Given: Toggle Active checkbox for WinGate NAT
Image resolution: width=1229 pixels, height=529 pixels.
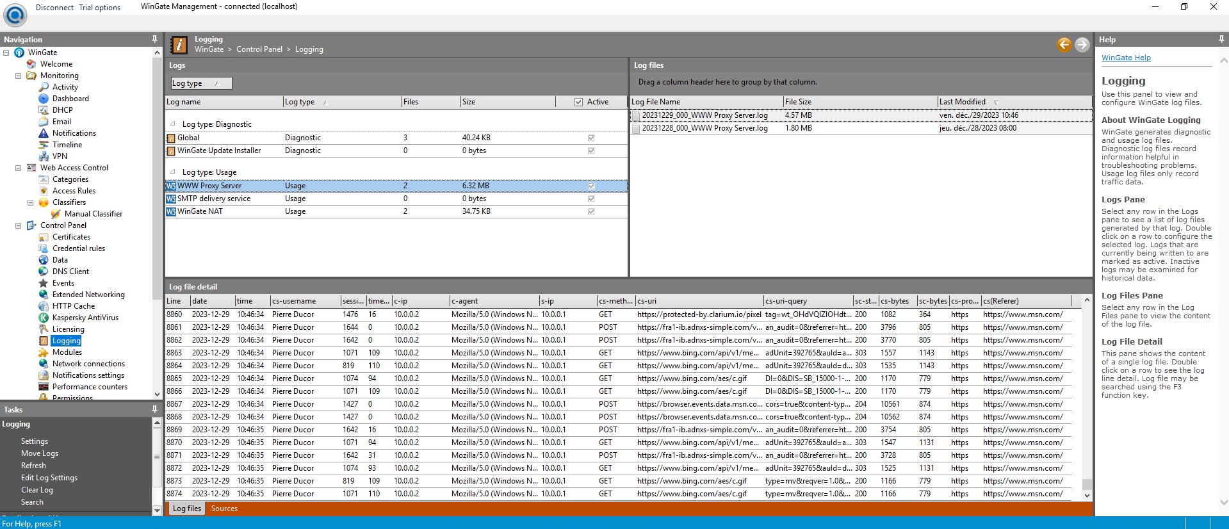Looking at the screenshot, I should point(591,211).
